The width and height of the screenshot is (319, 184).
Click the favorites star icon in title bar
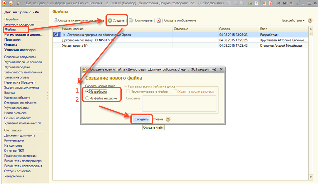(x=19, y=3)
